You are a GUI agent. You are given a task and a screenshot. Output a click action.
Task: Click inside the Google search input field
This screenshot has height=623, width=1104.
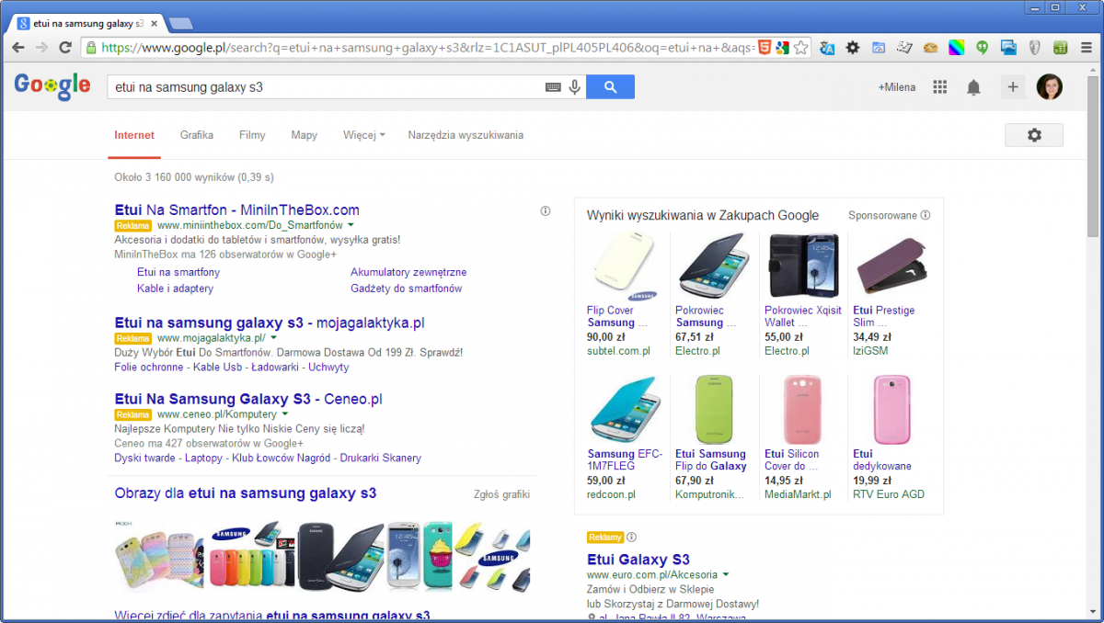[x=325, y=87]
